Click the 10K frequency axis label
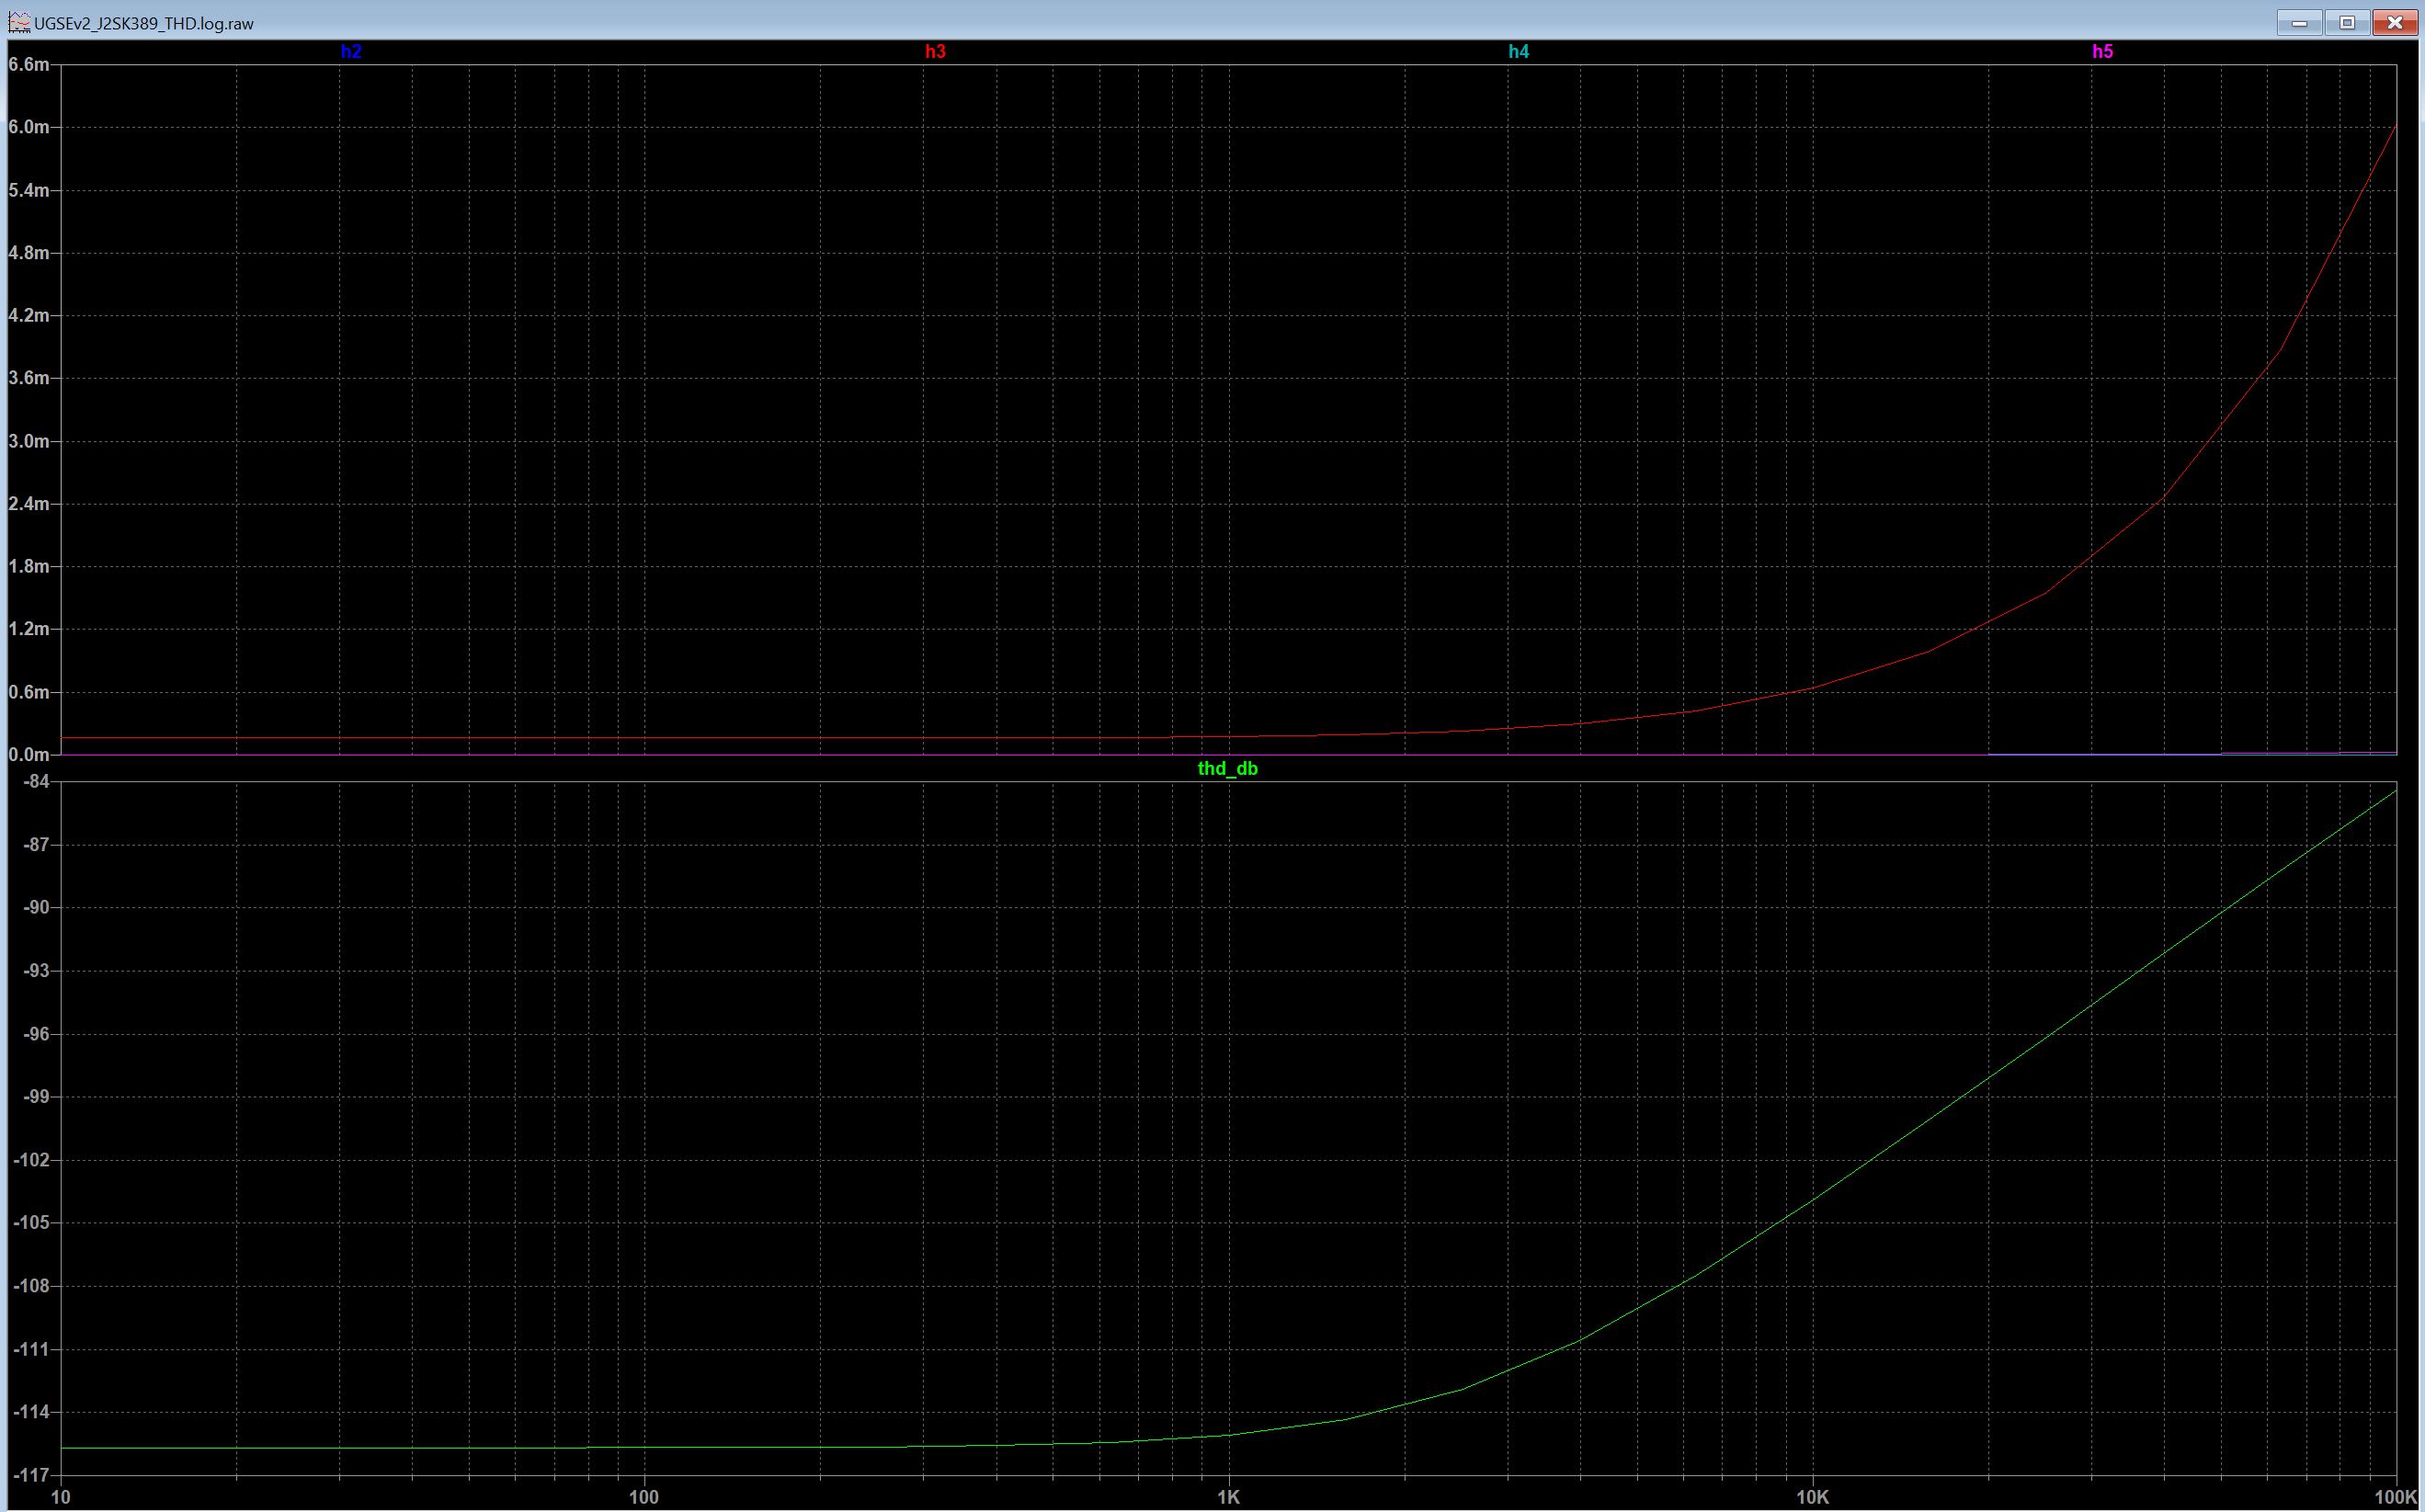The image size is (2425, 1512). (1812, 1497)
